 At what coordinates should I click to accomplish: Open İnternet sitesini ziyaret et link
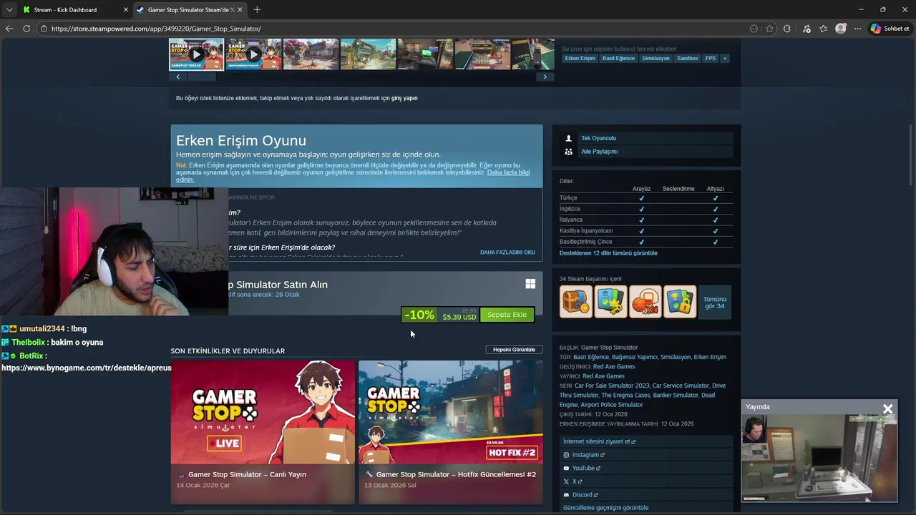click(x=598, y=441)
